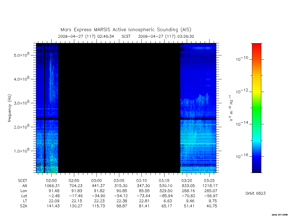The height and width of the screenshot is (216, 288).
Task: Click the 1.0×10^6 frequency tick label
Action: pyautogui.click(x=21, y=150)
